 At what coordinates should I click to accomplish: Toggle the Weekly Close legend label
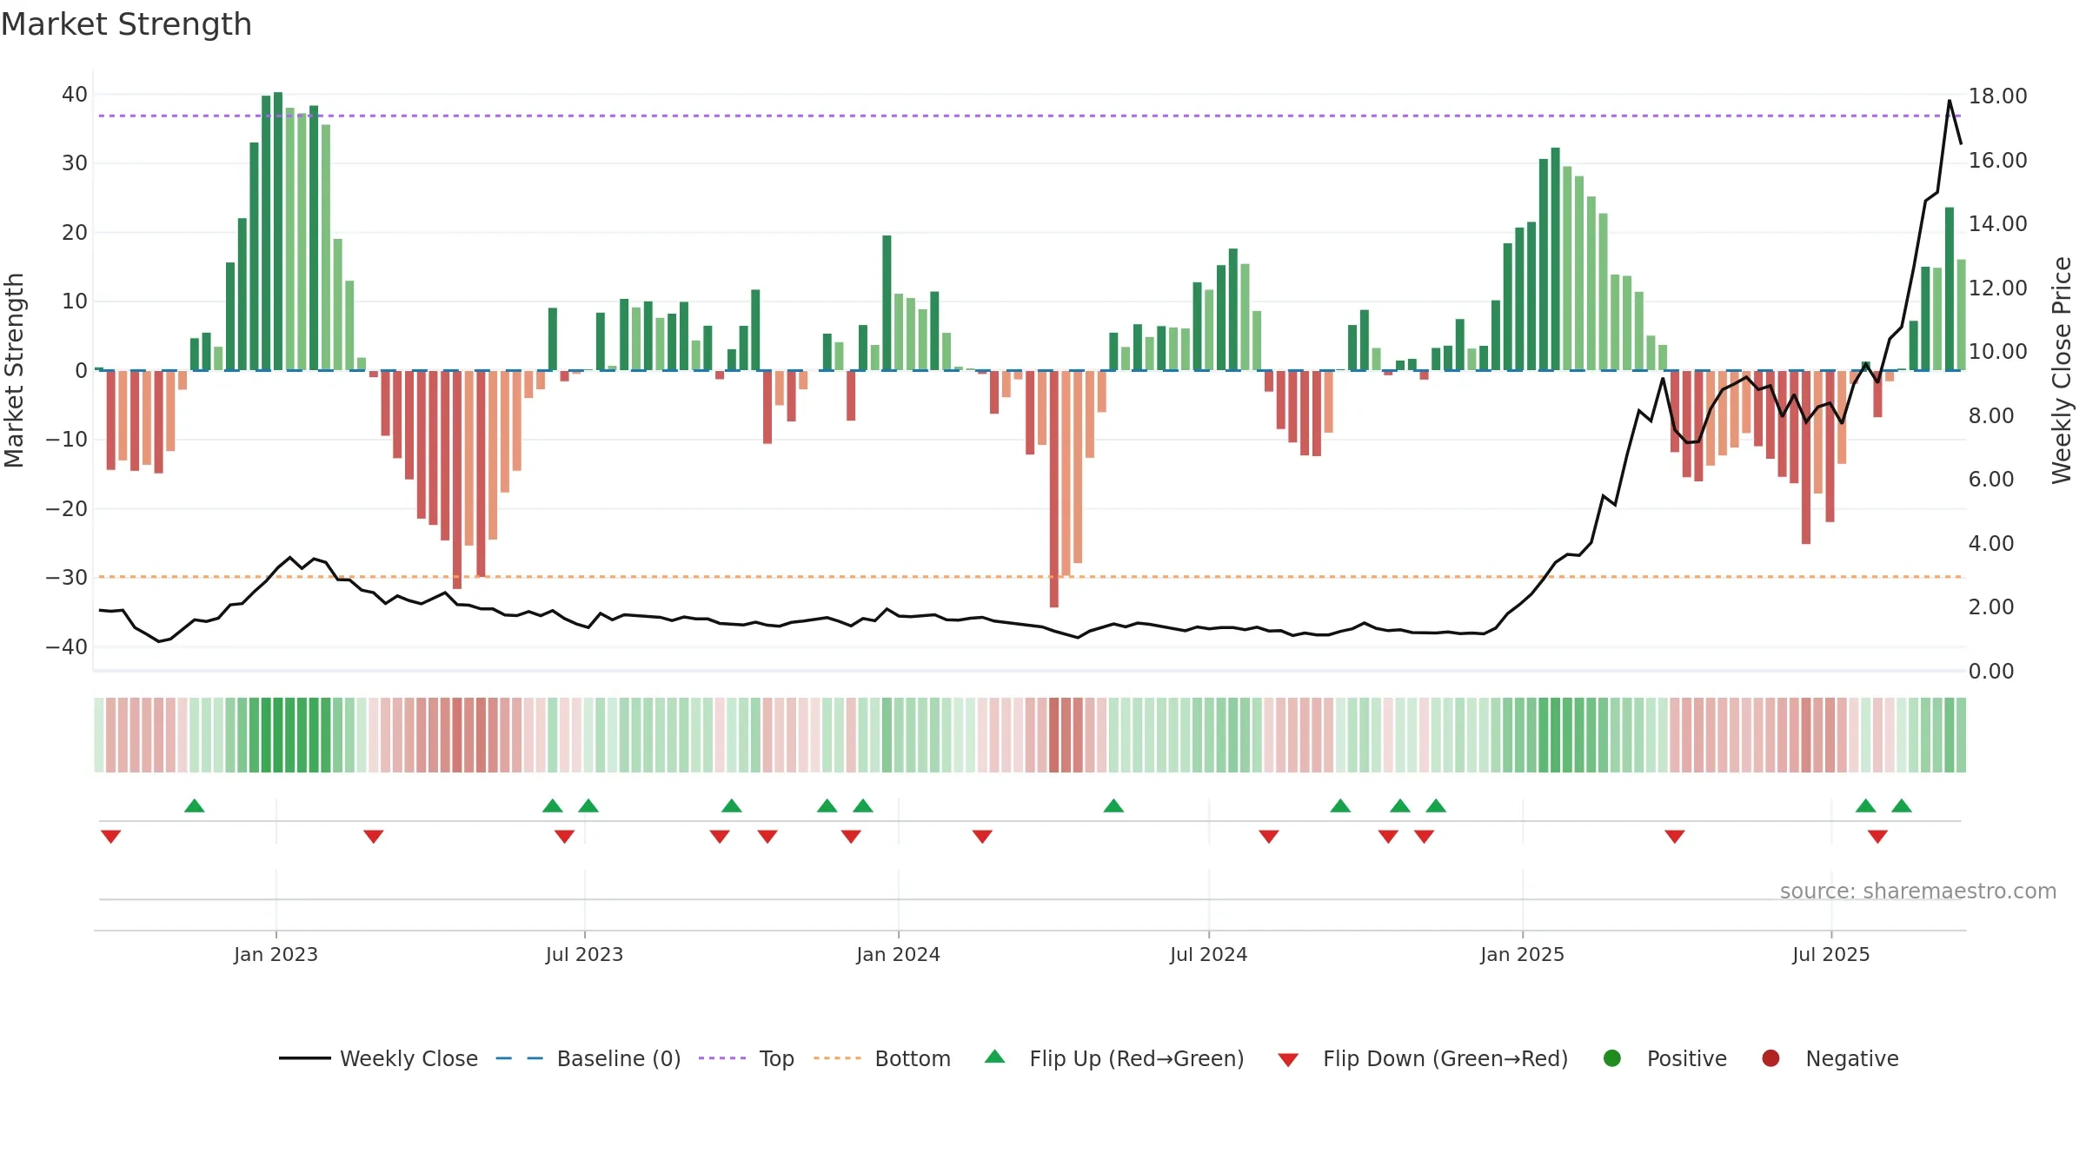[409, 1059]
